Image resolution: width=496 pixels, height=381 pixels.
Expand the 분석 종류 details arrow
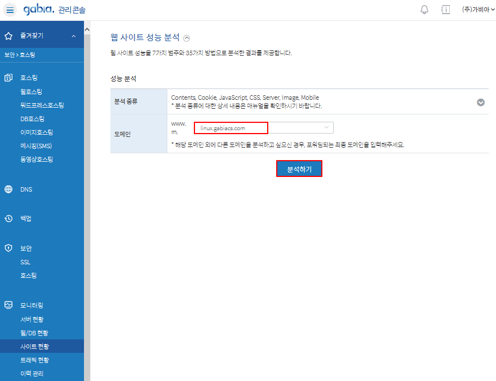(x=480, y=103)
